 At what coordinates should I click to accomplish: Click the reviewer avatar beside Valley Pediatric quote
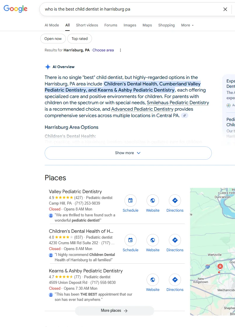pos(51,215)
